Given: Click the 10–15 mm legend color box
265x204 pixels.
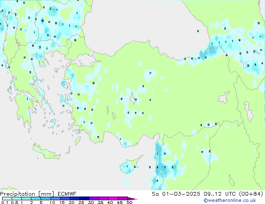Looking at the screenshot, I should point(55,199).
